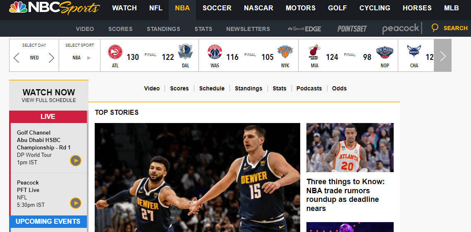Go to previous day arrow
The height and width of the screenshot is (232, 471).
17,57
